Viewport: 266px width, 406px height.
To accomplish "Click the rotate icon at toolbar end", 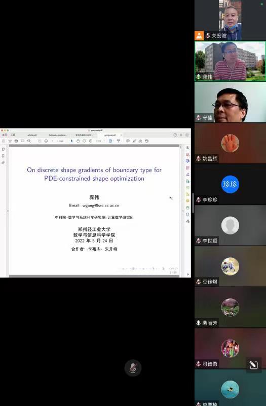I will click(x=147, y=141).
